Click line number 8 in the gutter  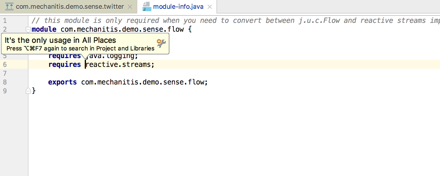click(x=5, y=82)
